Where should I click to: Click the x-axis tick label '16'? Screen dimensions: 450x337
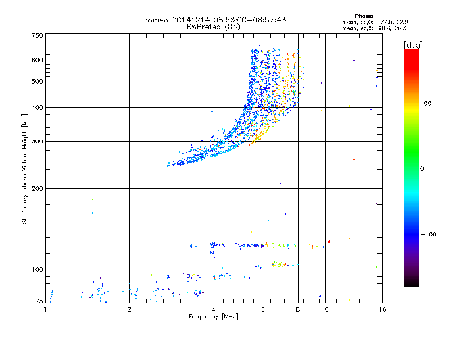[x=382, y=309]
